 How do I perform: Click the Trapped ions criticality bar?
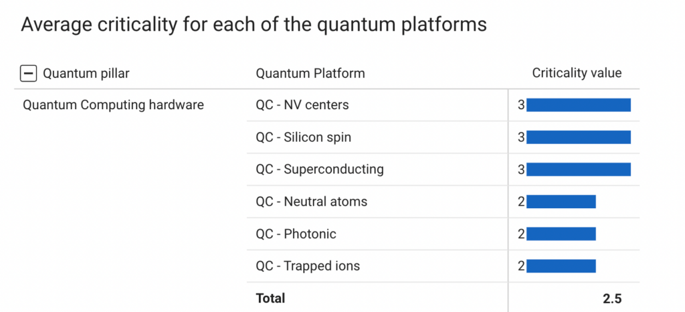(561, 266)
